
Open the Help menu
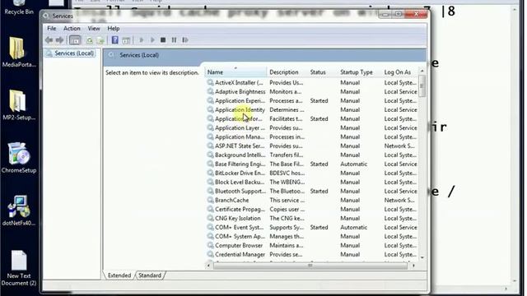[x=114, y=29]
